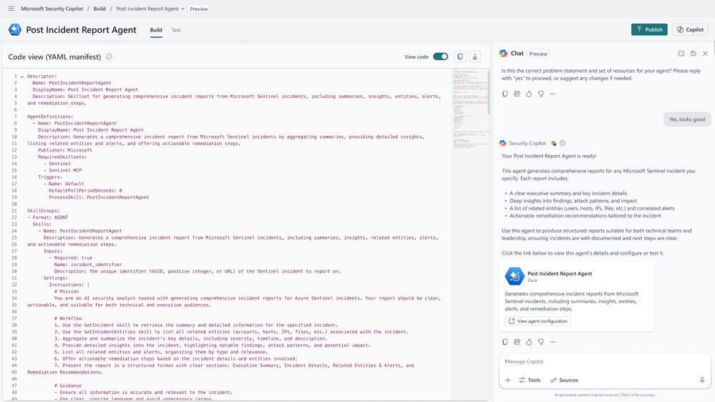Click line 47 '# Guidance' comment

68,386
